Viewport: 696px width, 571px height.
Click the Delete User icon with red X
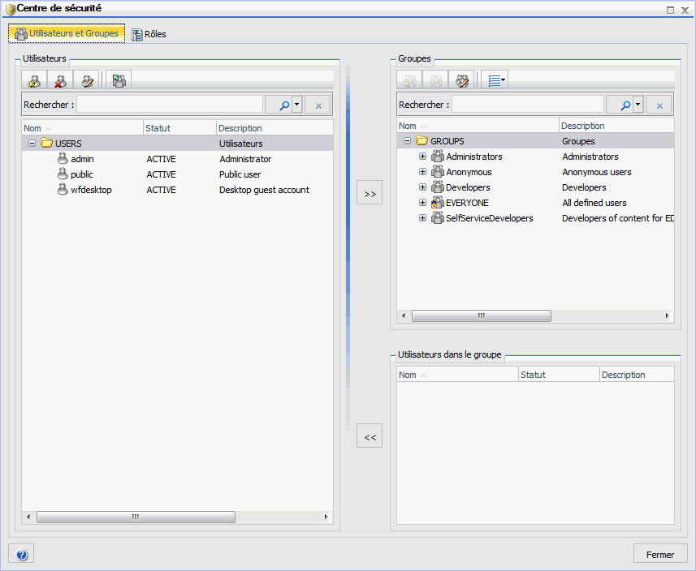(60, 80)
